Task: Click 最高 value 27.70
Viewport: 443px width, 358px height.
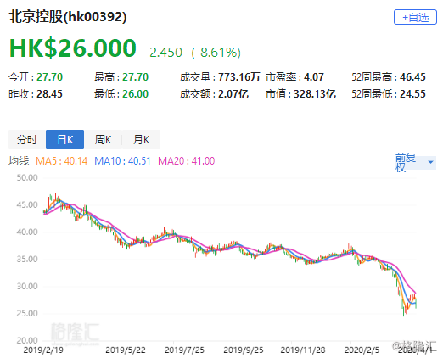Action: coord(135,77)
